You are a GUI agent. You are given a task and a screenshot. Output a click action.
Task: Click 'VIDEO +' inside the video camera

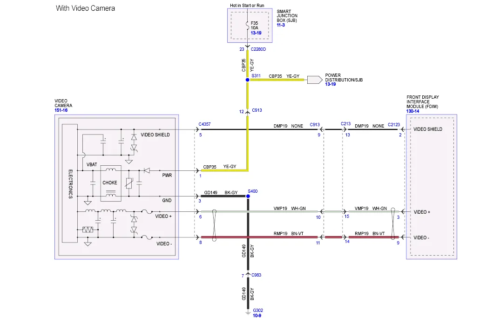point(163,217)
